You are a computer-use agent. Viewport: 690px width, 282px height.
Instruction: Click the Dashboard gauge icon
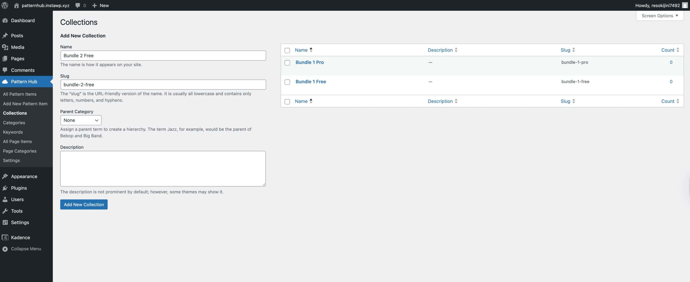pos(5,20)
